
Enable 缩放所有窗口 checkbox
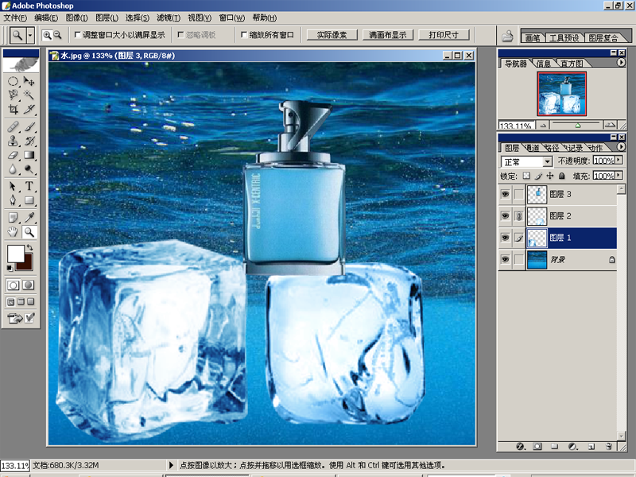[244, 35]
